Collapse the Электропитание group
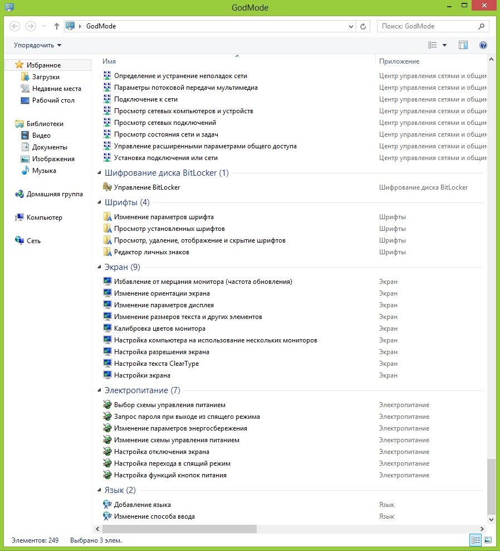This screenshot has width=500, height=551. click(99, 390)
